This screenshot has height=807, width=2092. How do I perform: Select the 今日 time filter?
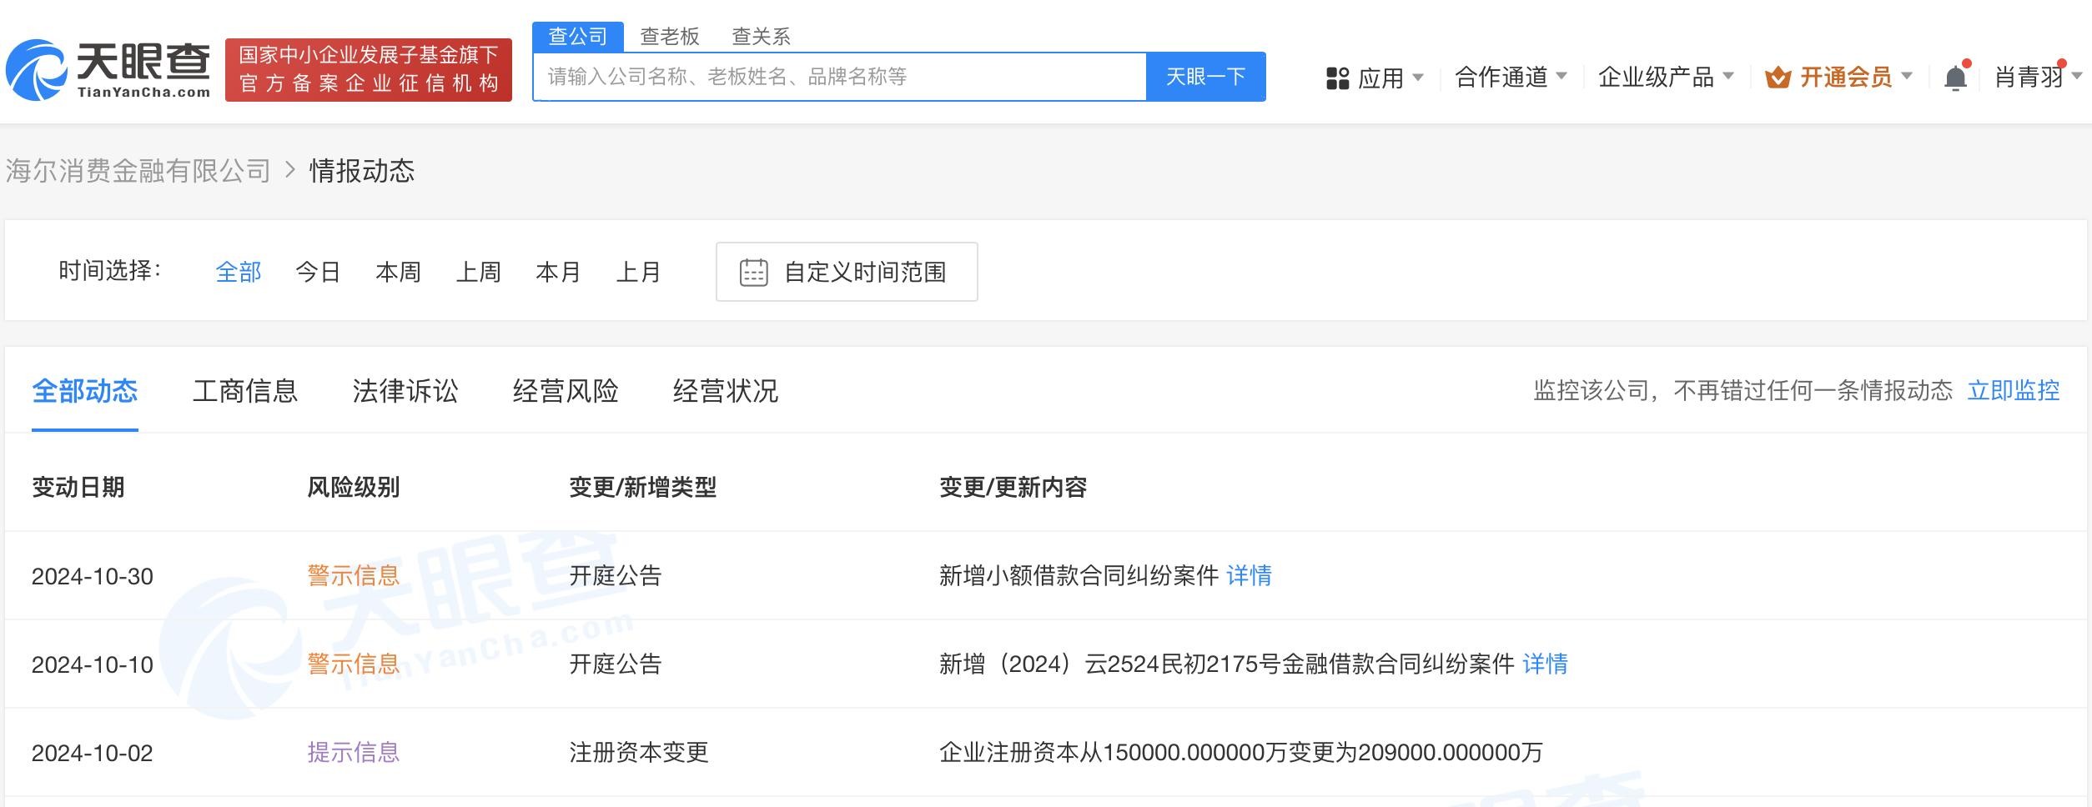pos(318,273)
